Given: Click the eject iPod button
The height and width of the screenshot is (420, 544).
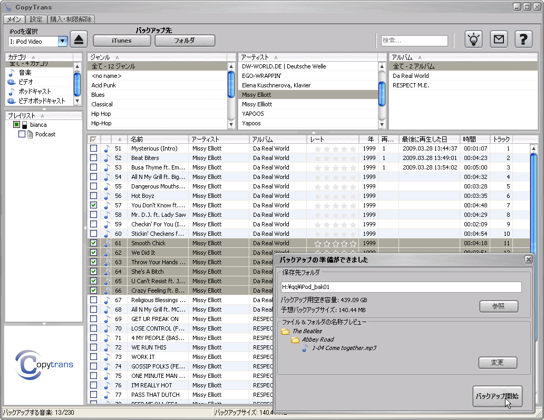Looking at the screenshot, I should pos(79,39).
